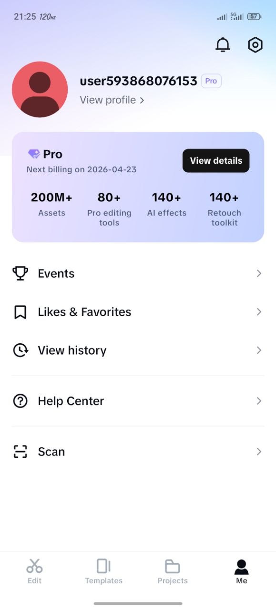The width and height of the screenshot is (276, 611).
Task: Tap the Pro badge beside username
Action: (211, 81)
